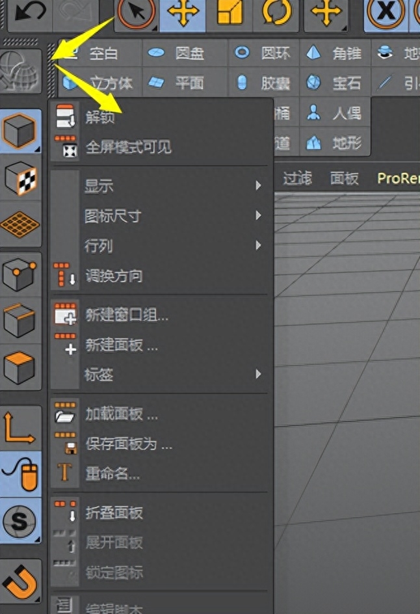Click the greyed 展开面板 entry
This screenshot has width=420, height=614.
tap(161, 542)
